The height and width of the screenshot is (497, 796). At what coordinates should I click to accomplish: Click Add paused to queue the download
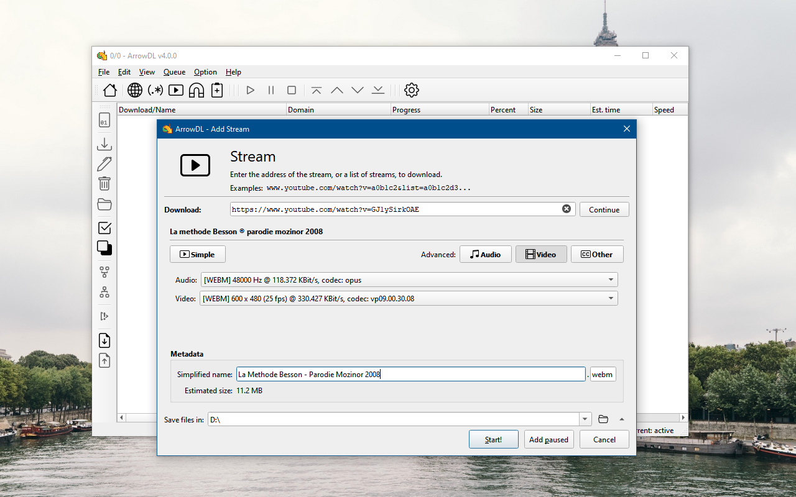[548, 439]
